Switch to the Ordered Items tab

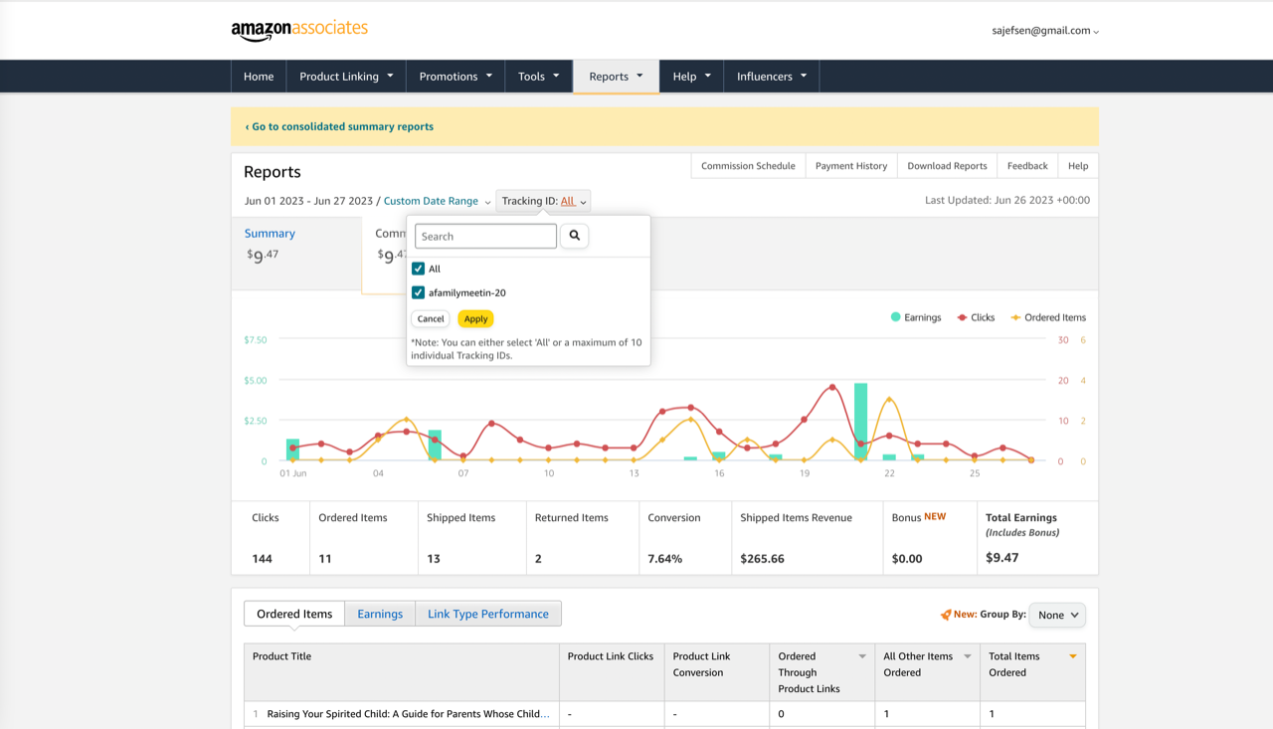[x=294, y=614]
